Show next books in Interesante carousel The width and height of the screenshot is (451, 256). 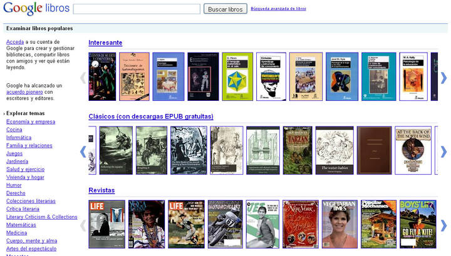tap(443, 78)
